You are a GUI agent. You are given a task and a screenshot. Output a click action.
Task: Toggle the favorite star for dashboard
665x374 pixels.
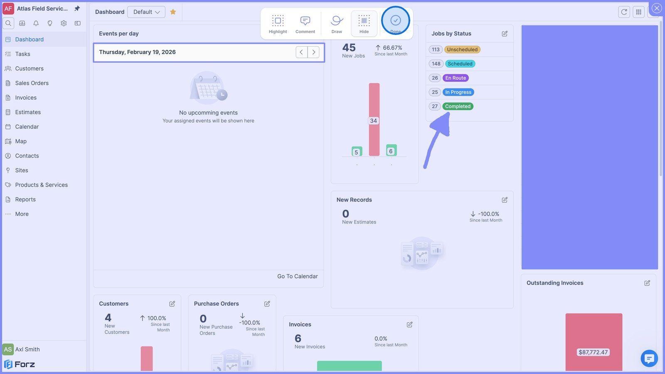click(173, 12)
